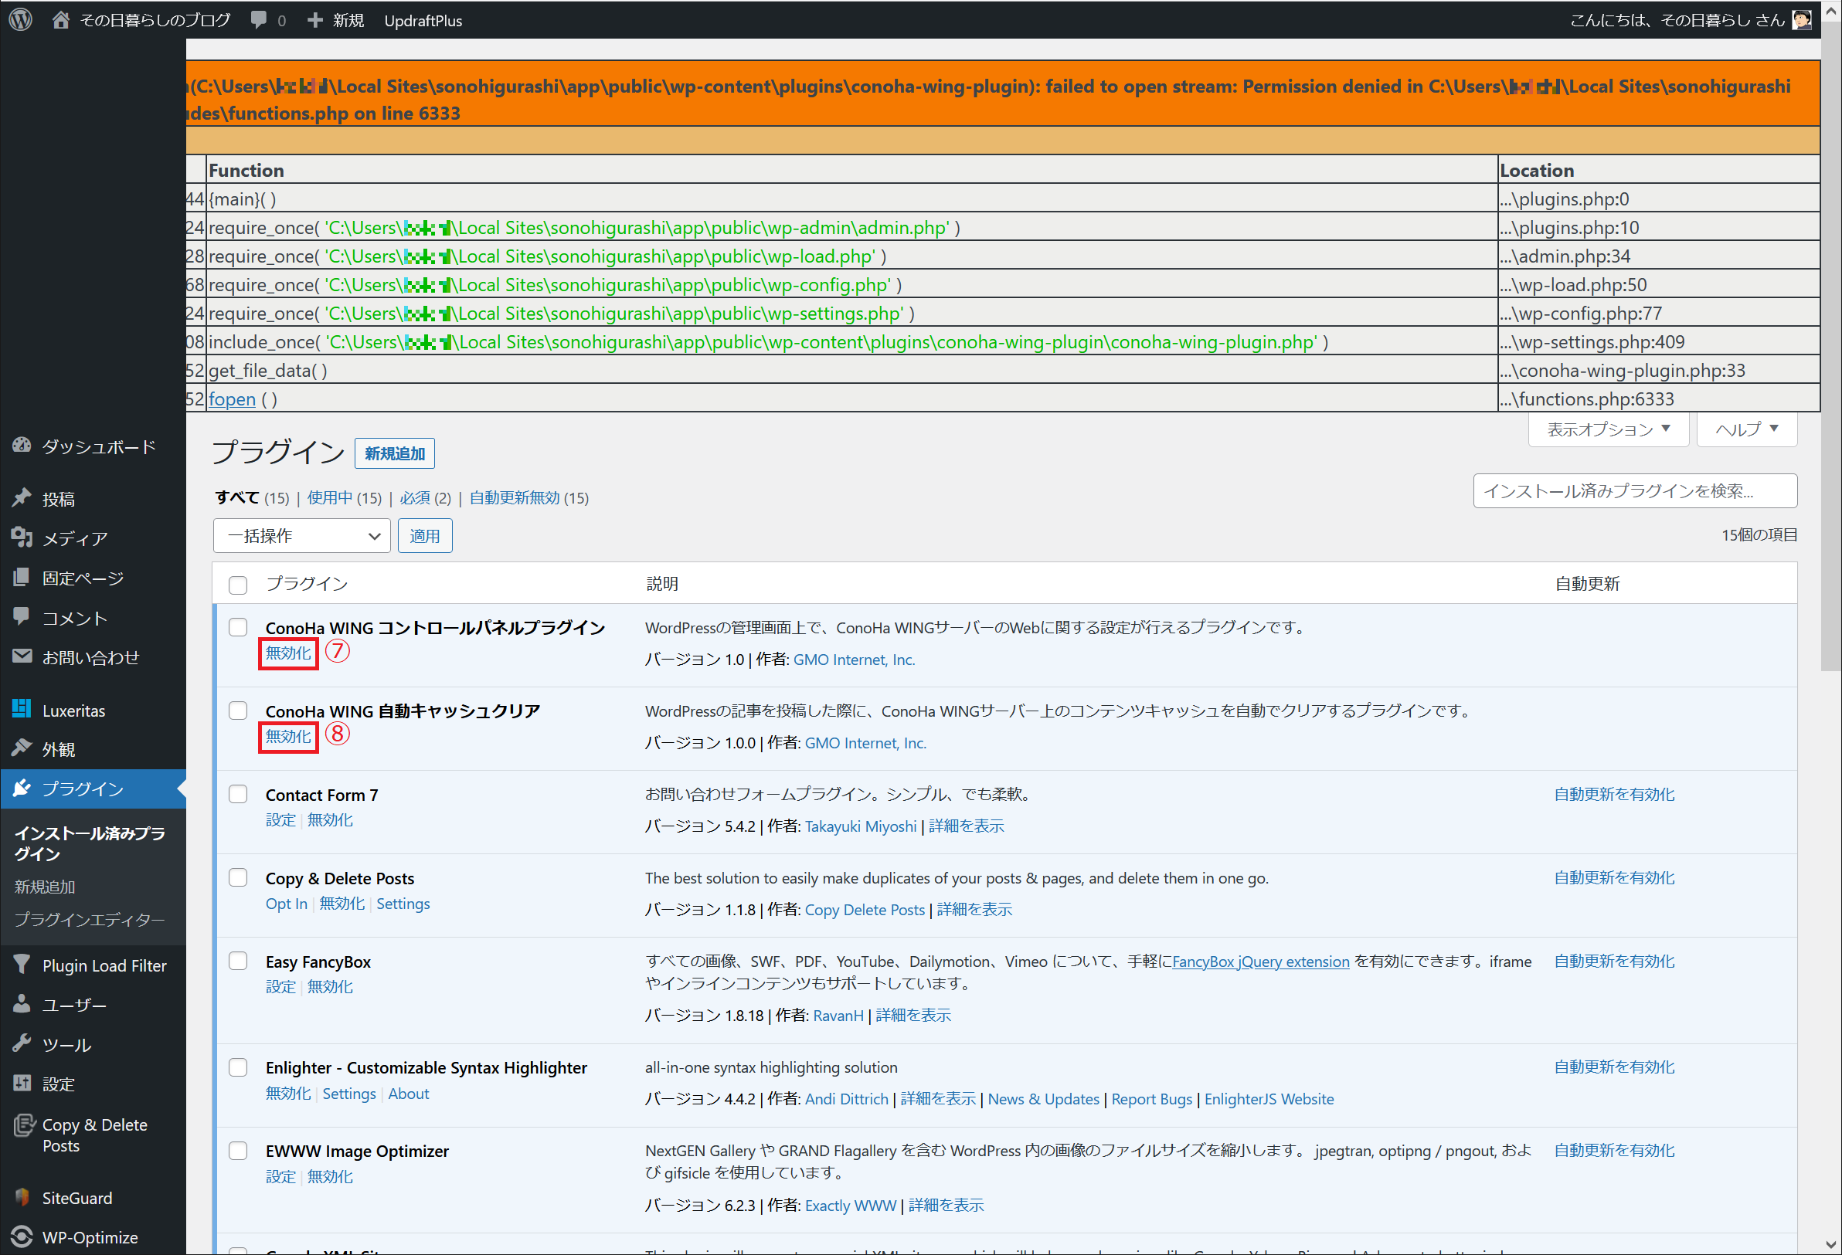This screenshot has height=1255, width=1842.
Task: Click the WP-Optimize circular icon
Action: click(22, 1236)
